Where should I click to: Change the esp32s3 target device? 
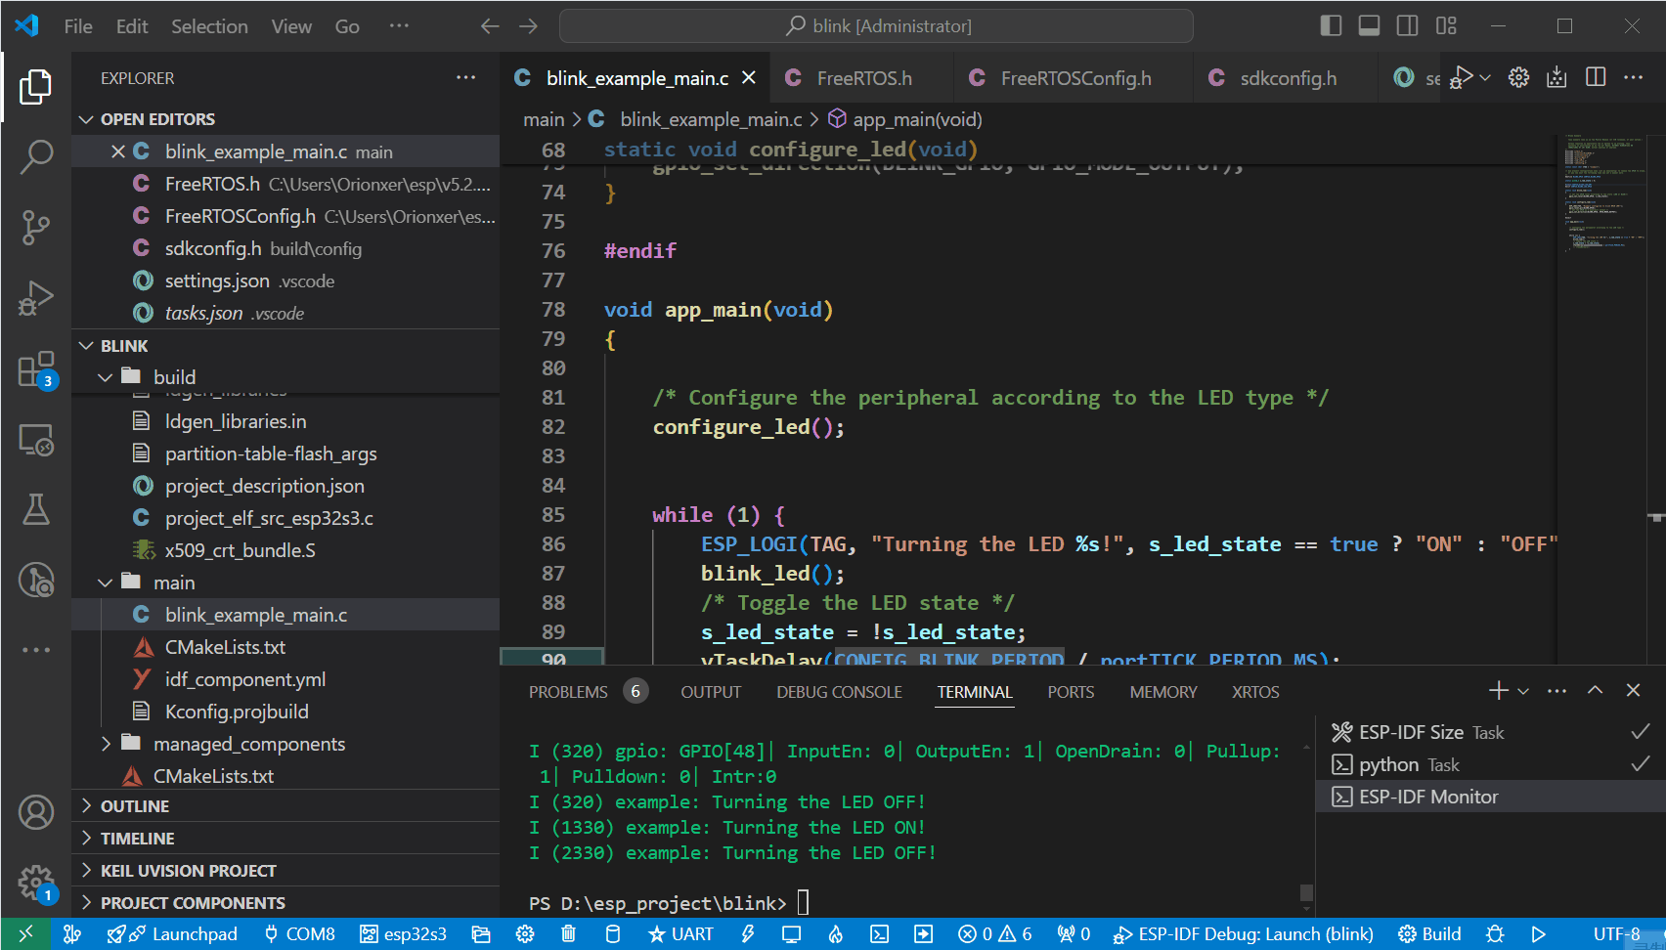point(403,934)
